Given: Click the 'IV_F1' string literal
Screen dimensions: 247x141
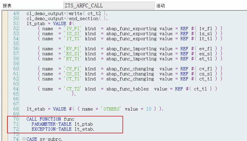Looking at the screenshot, I should pos(73,29).
